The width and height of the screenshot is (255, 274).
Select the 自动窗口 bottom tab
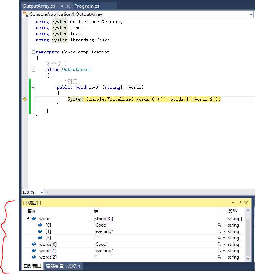[32, 266]
